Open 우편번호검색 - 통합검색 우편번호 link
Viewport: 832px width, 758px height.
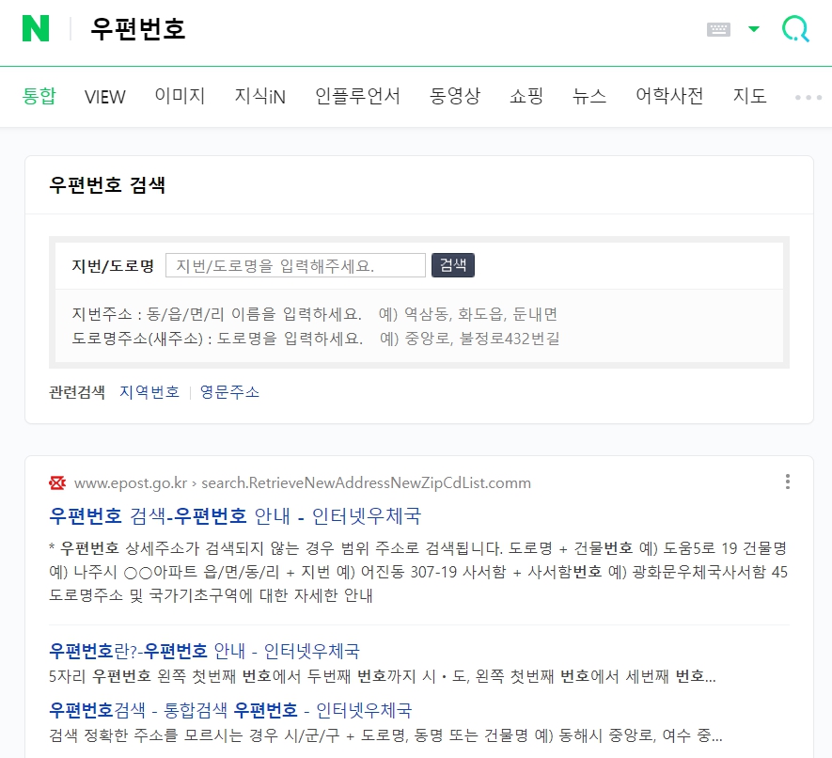tap(229, 710)
